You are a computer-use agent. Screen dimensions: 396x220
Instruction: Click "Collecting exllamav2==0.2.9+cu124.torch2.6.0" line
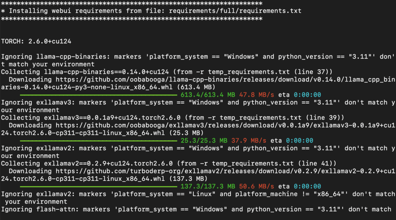169,164
